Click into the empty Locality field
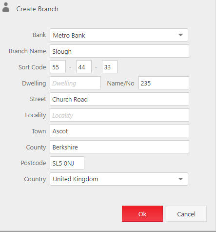The width and height of the screenshot is (216, 232). pos(119,115)
